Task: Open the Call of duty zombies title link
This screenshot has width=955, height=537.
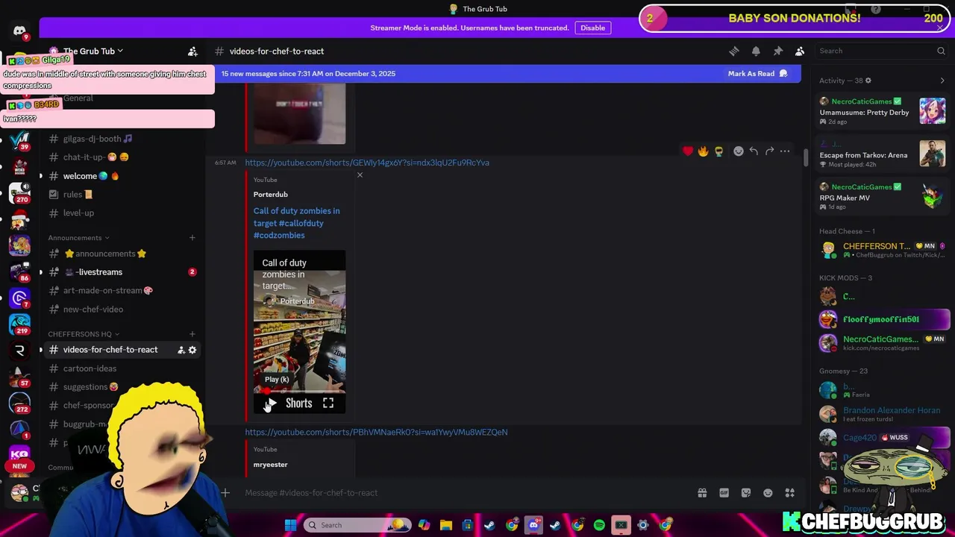Action: pos(296,223)
